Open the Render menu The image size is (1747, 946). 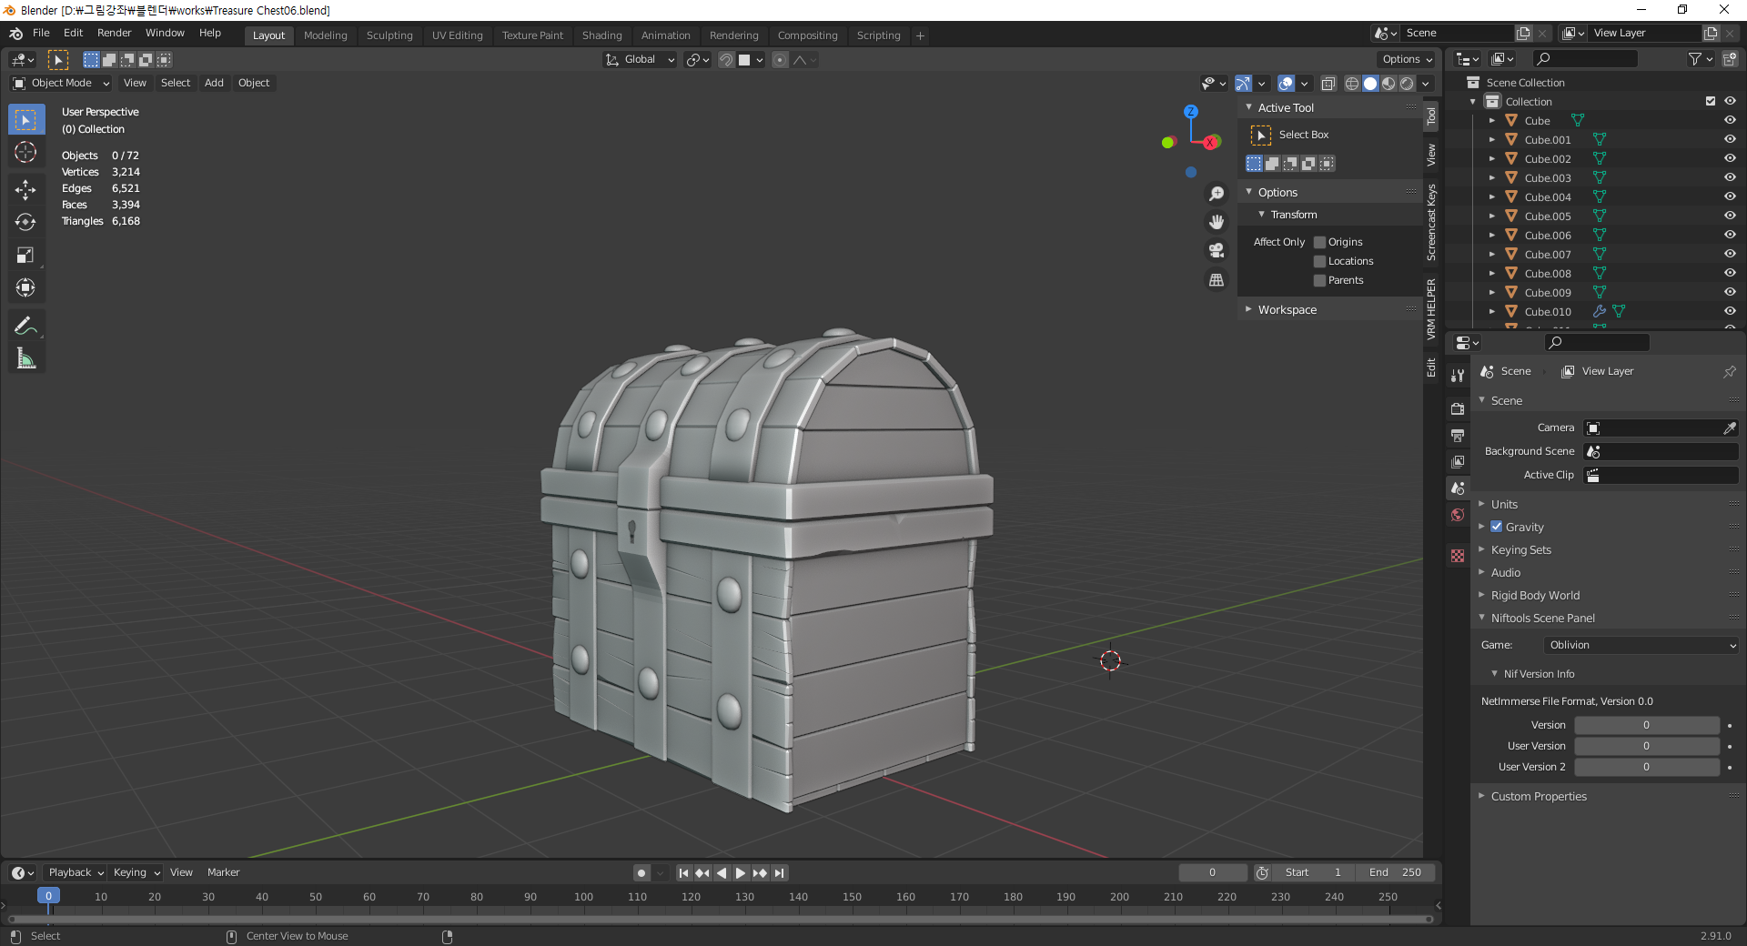[x=114, y=33]
